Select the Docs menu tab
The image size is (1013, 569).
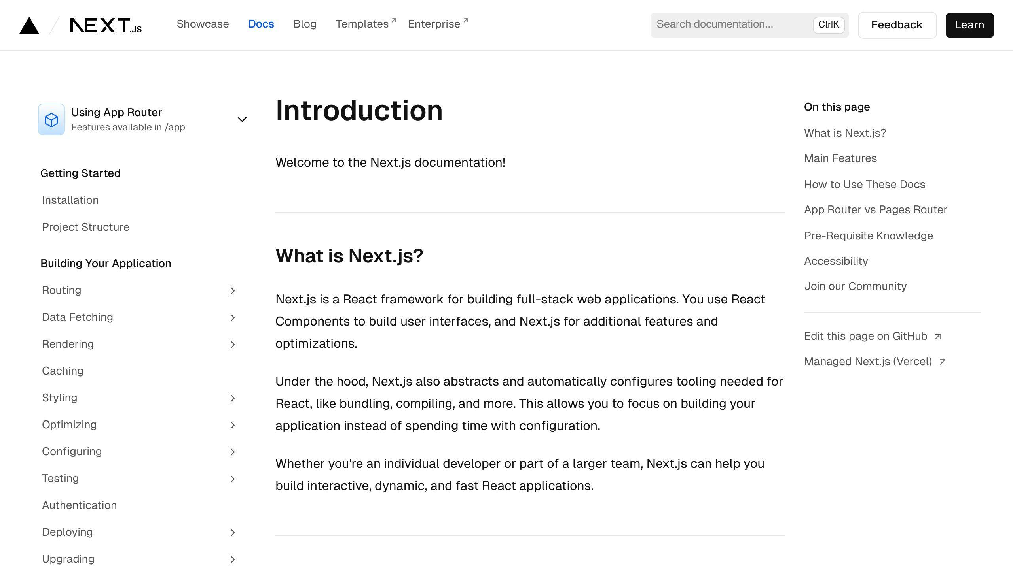261,24
